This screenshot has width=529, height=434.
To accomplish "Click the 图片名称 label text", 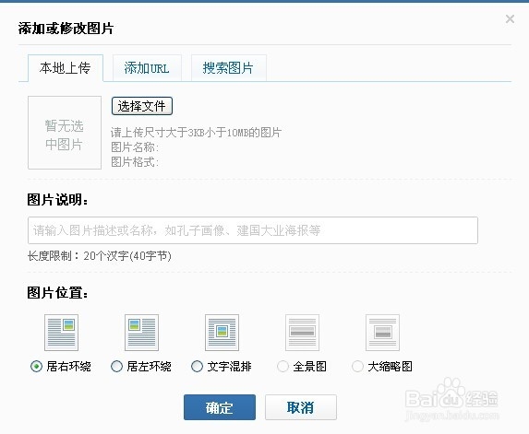I will [135, 147].
